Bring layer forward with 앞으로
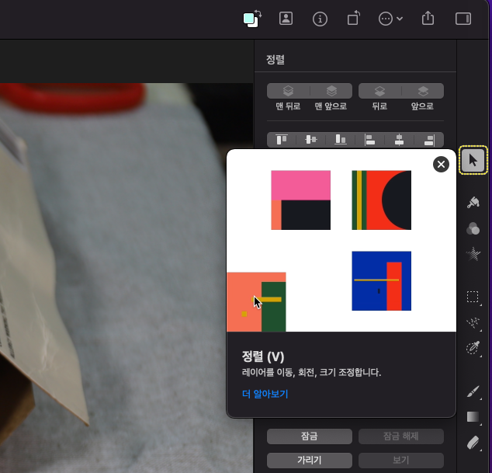 point(423,91)
